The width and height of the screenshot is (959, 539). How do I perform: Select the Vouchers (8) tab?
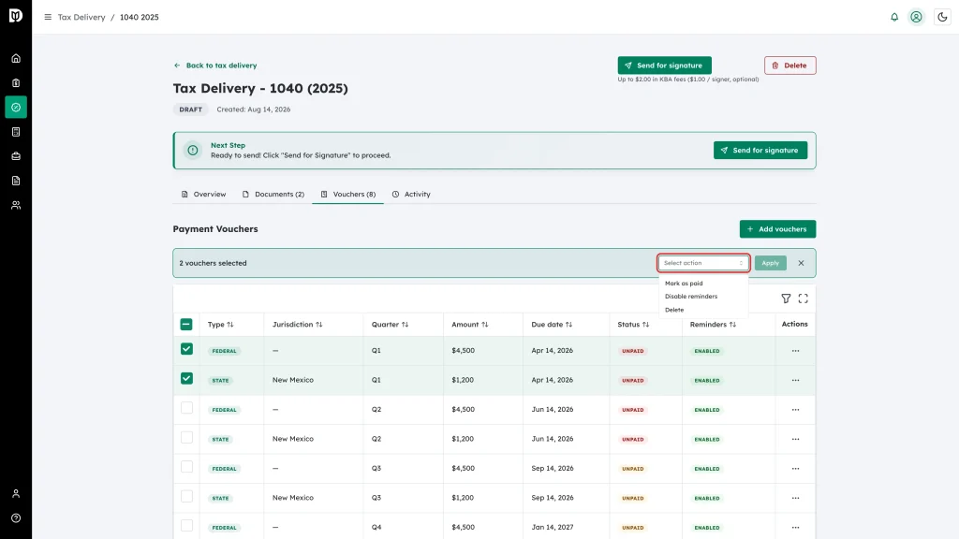(348, 195)
